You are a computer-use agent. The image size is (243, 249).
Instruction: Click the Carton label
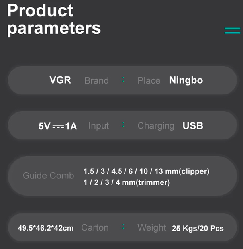(95, 227)
